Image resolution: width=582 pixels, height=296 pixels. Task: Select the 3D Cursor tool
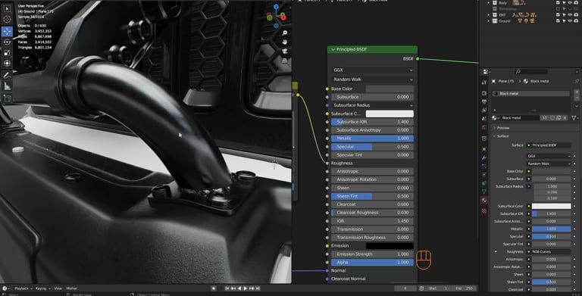(7, 19)
